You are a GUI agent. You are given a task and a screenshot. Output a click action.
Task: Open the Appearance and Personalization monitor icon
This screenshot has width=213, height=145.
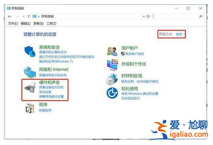click(x=113, y=65)
